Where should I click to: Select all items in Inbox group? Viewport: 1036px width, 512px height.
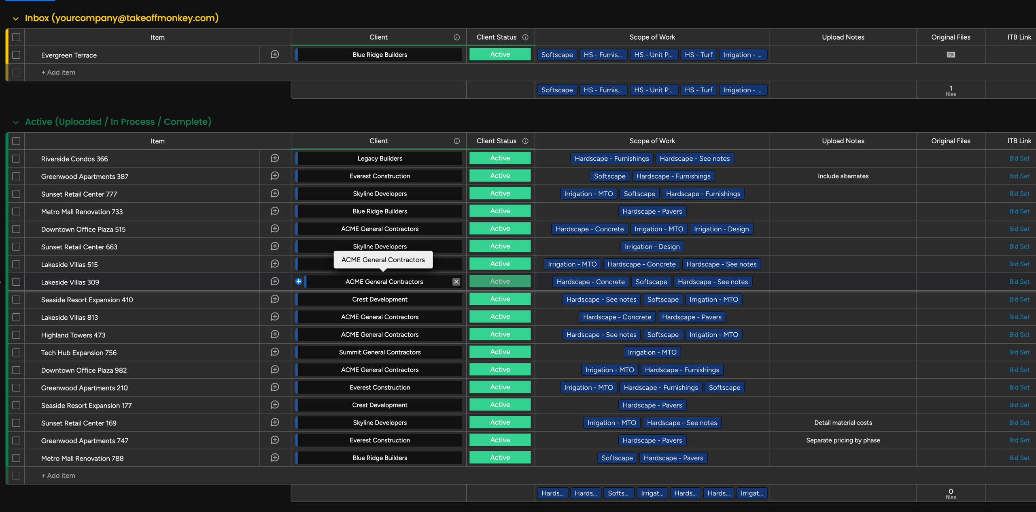pos(16,37)
